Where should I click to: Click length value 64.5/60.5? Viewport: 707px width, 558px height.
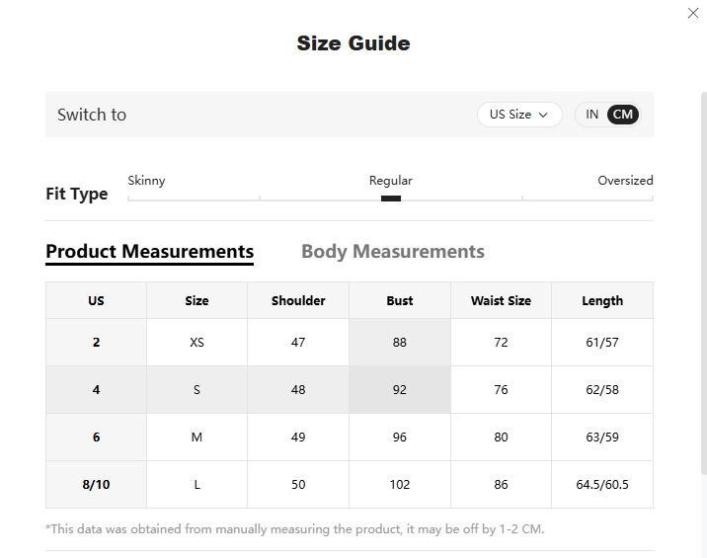(x=602, y=485)
